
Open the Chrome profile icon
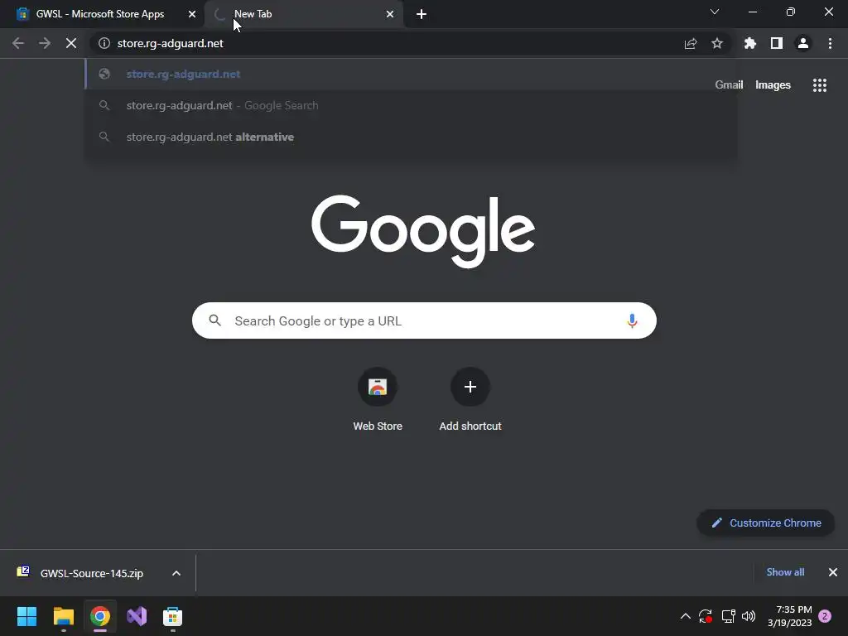pos(803,43)
